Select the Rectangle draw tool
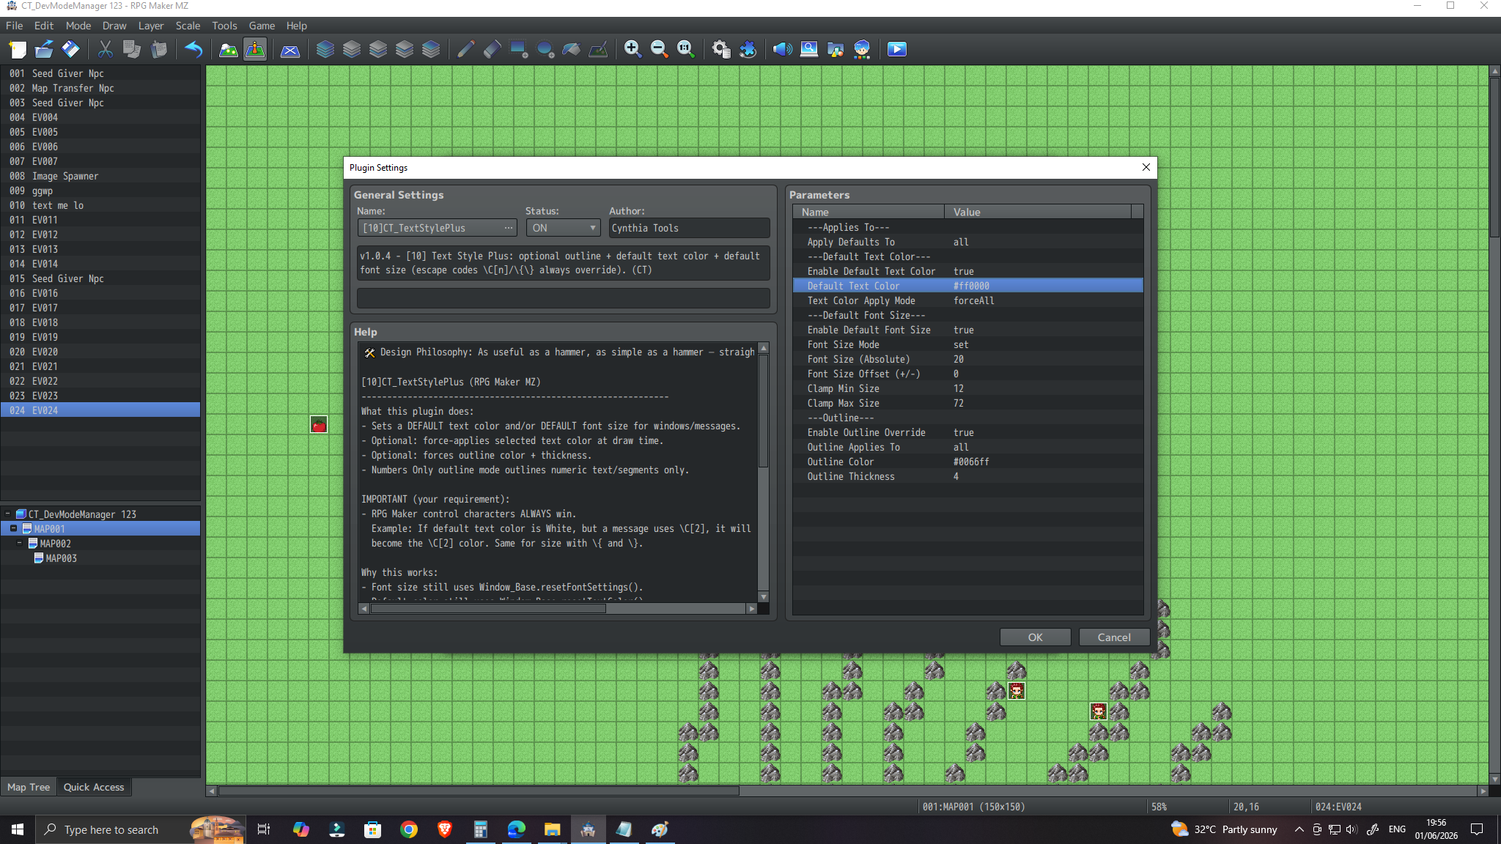This screenshot has width=1501, height=844. 518,49
